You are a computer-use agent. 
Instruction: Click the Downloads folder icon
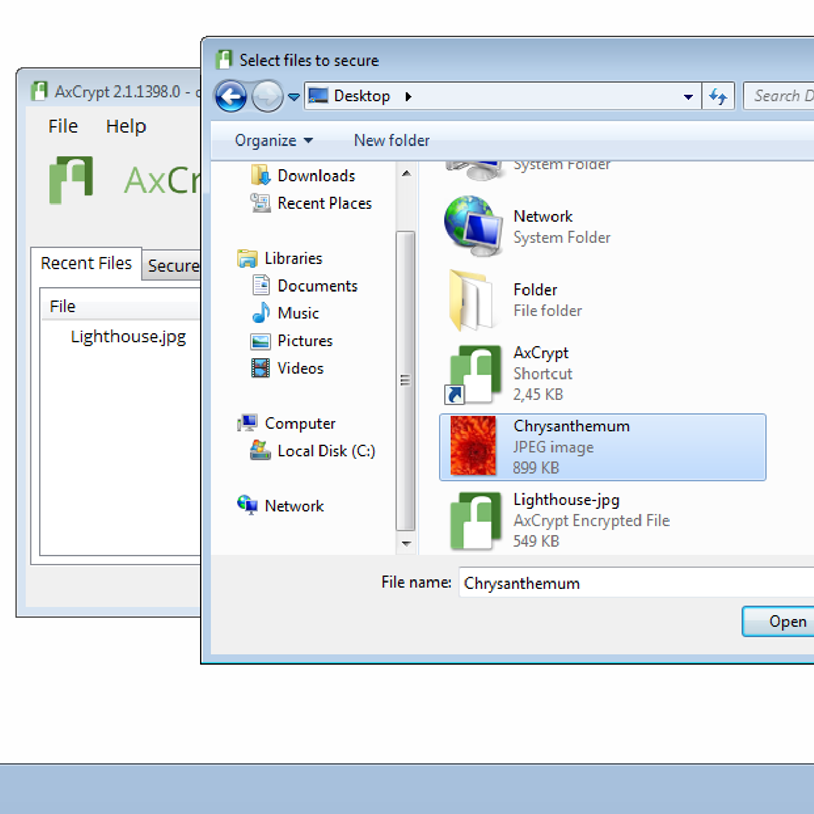click(260, 176)
